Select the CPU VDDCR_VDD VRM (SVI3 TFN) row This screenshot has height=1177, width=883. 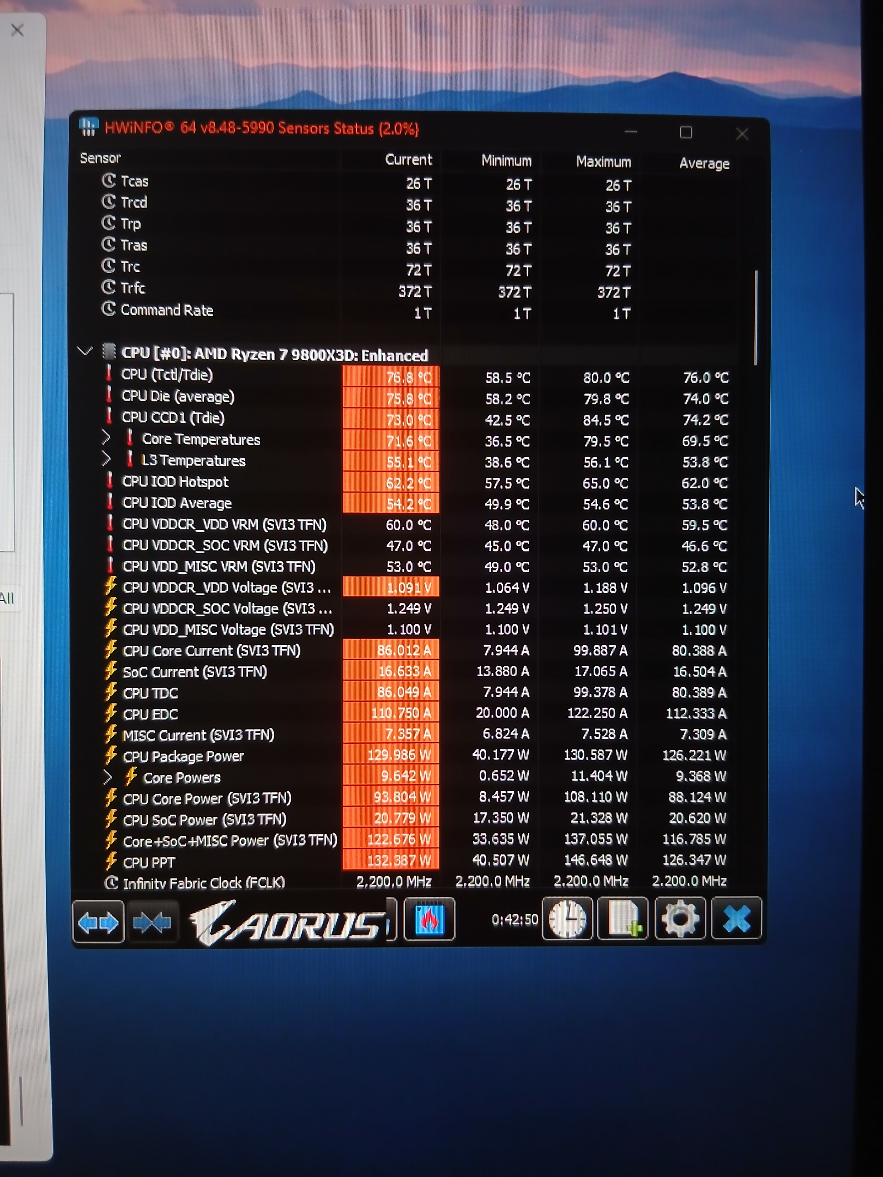pyautogui.click(x=417, y=524)
